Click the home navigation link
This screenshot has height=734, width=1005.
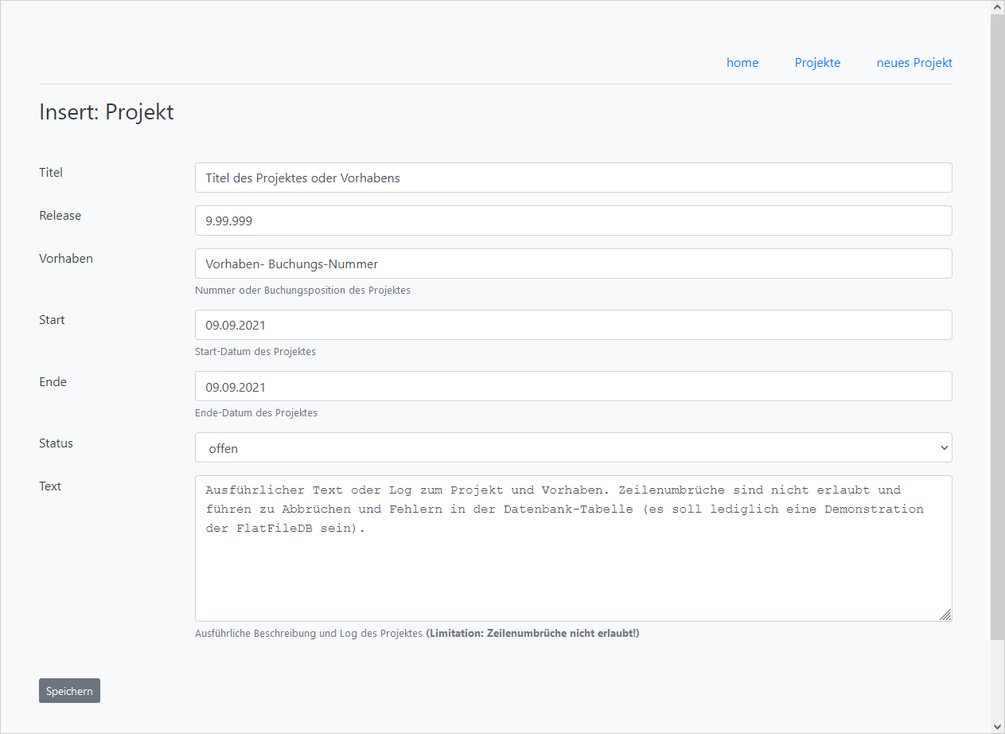(x=742, y=62)
